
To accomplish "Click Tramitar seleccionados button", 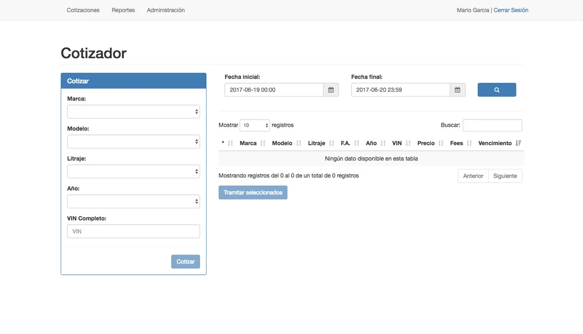I will point(253,193).
